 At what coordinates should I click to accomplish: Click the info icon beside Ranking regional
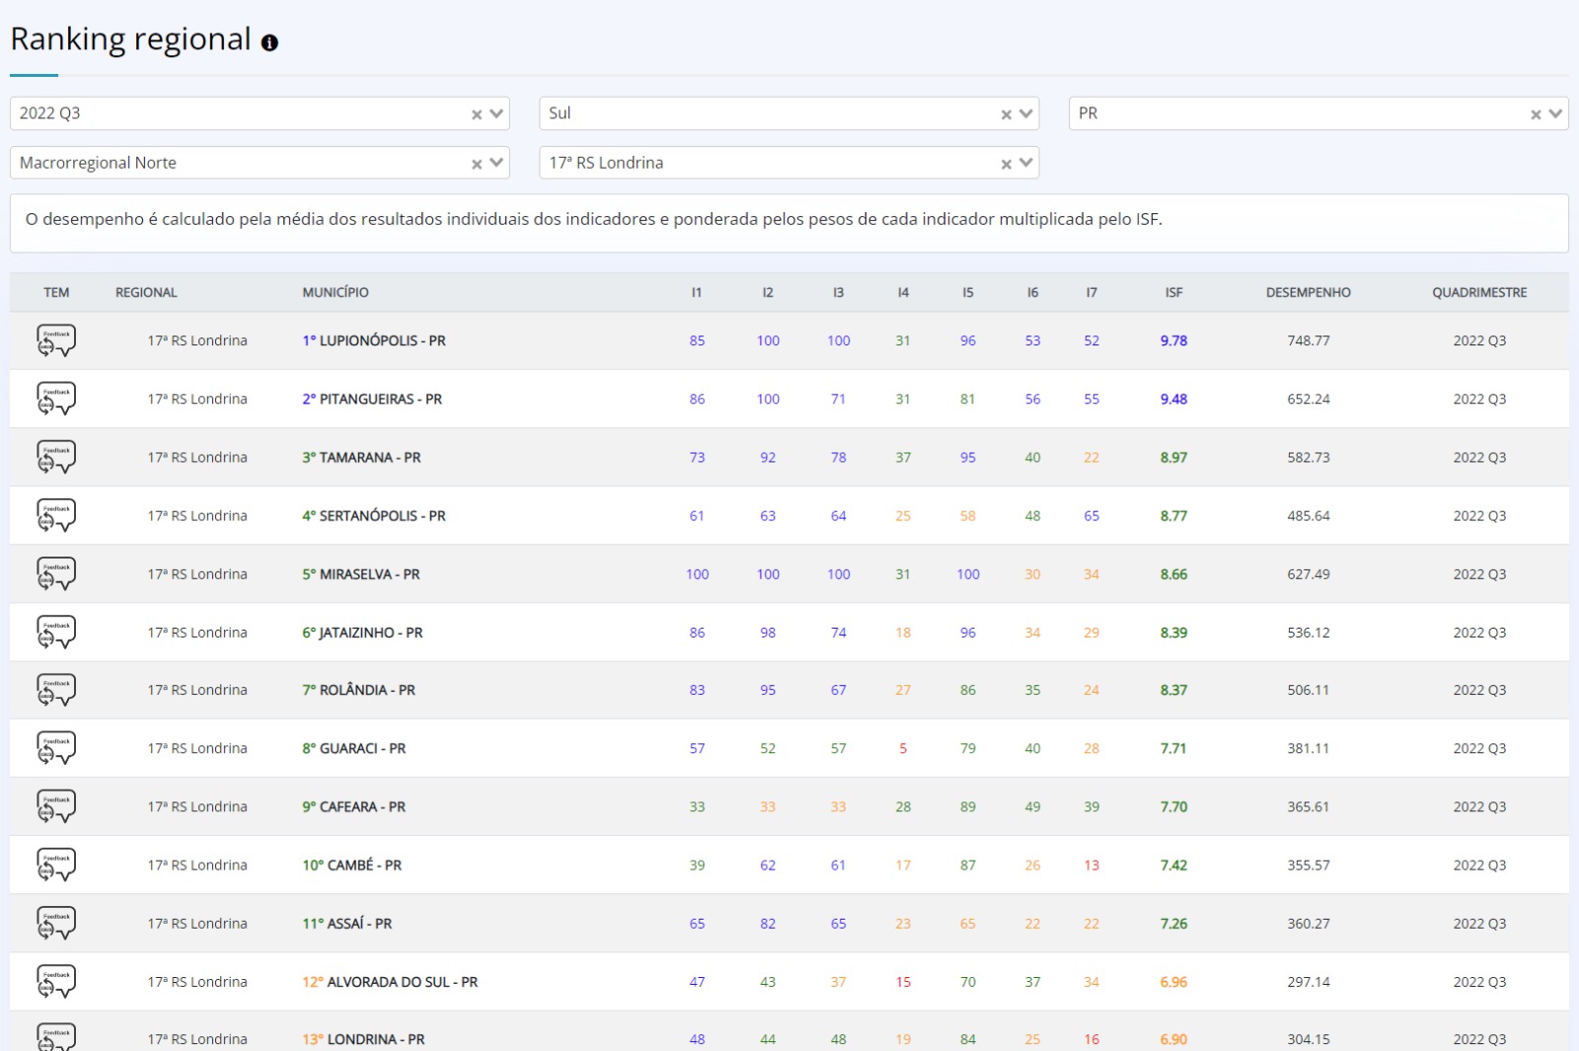(x=269, y=42)
